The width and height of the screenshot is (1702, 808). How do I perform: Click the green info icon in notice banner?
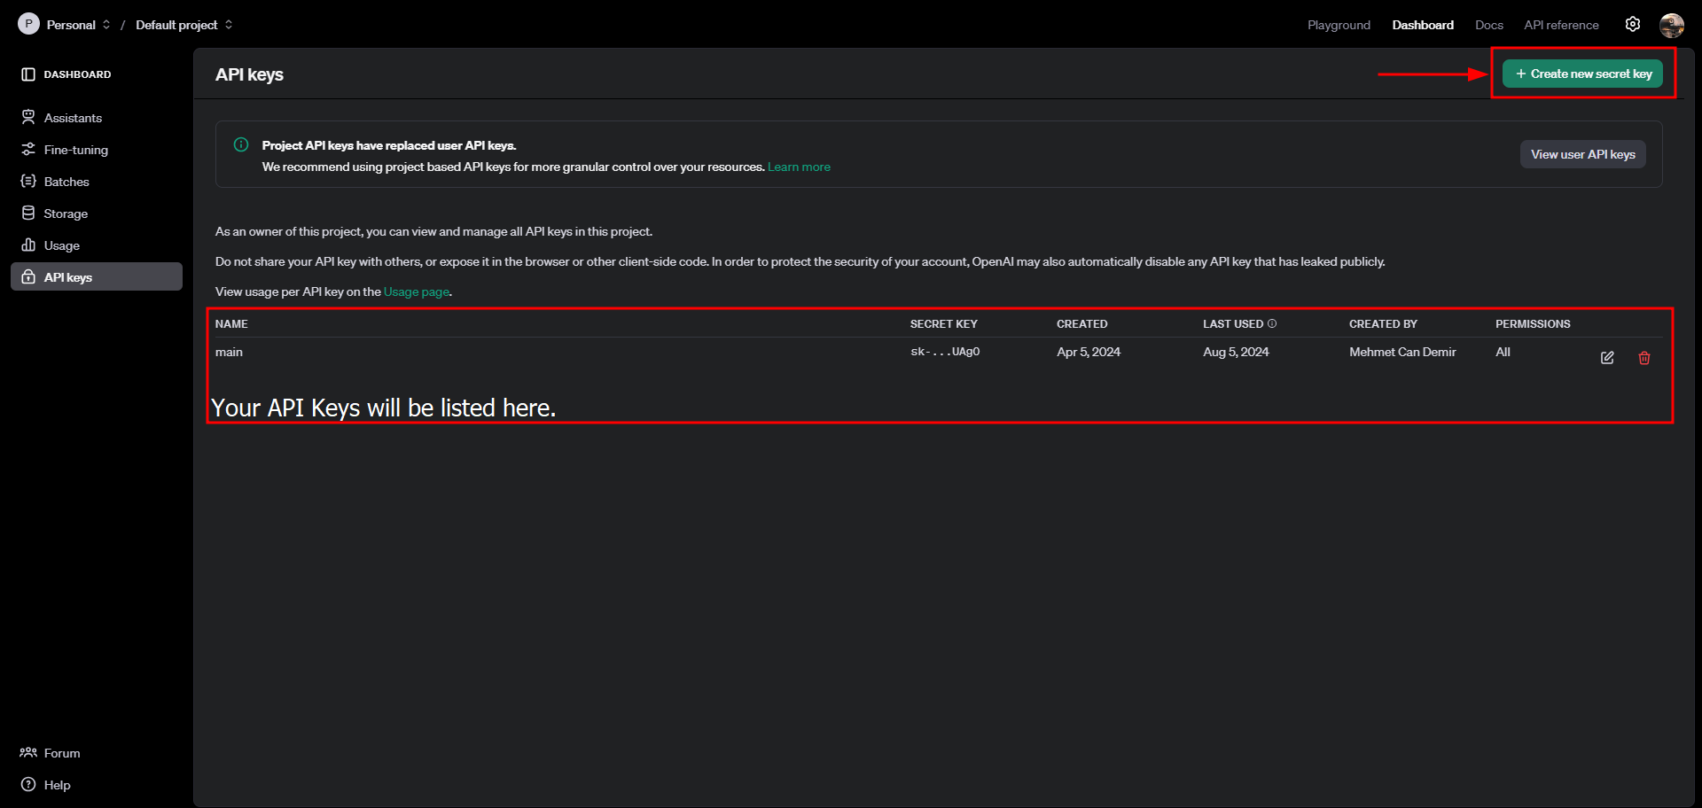(x=241, y=144)
